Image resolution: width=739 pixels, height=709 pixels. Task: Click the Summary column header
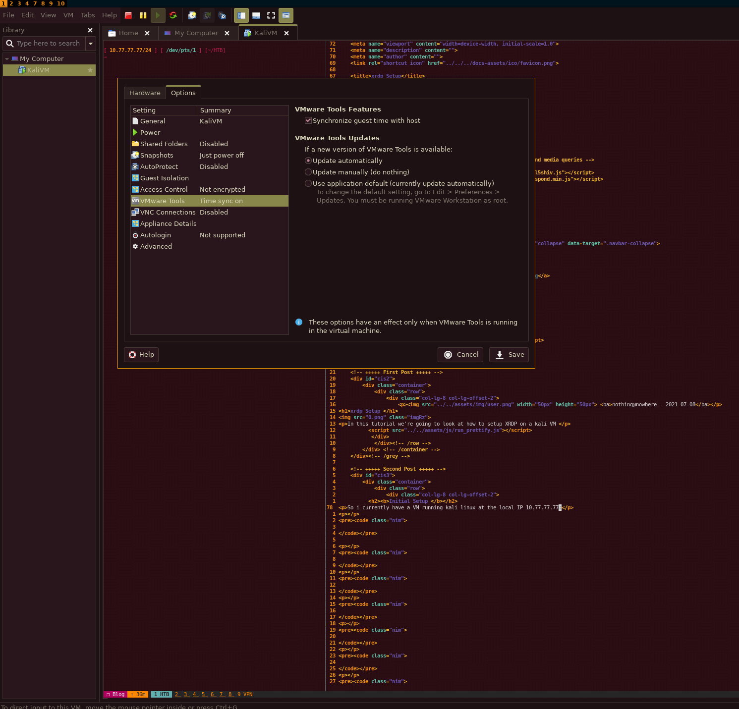tap(243, 110)
